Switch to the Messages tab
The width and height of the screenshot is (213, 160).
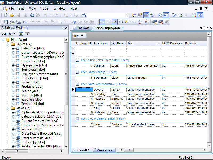click(x=104, y=150)
